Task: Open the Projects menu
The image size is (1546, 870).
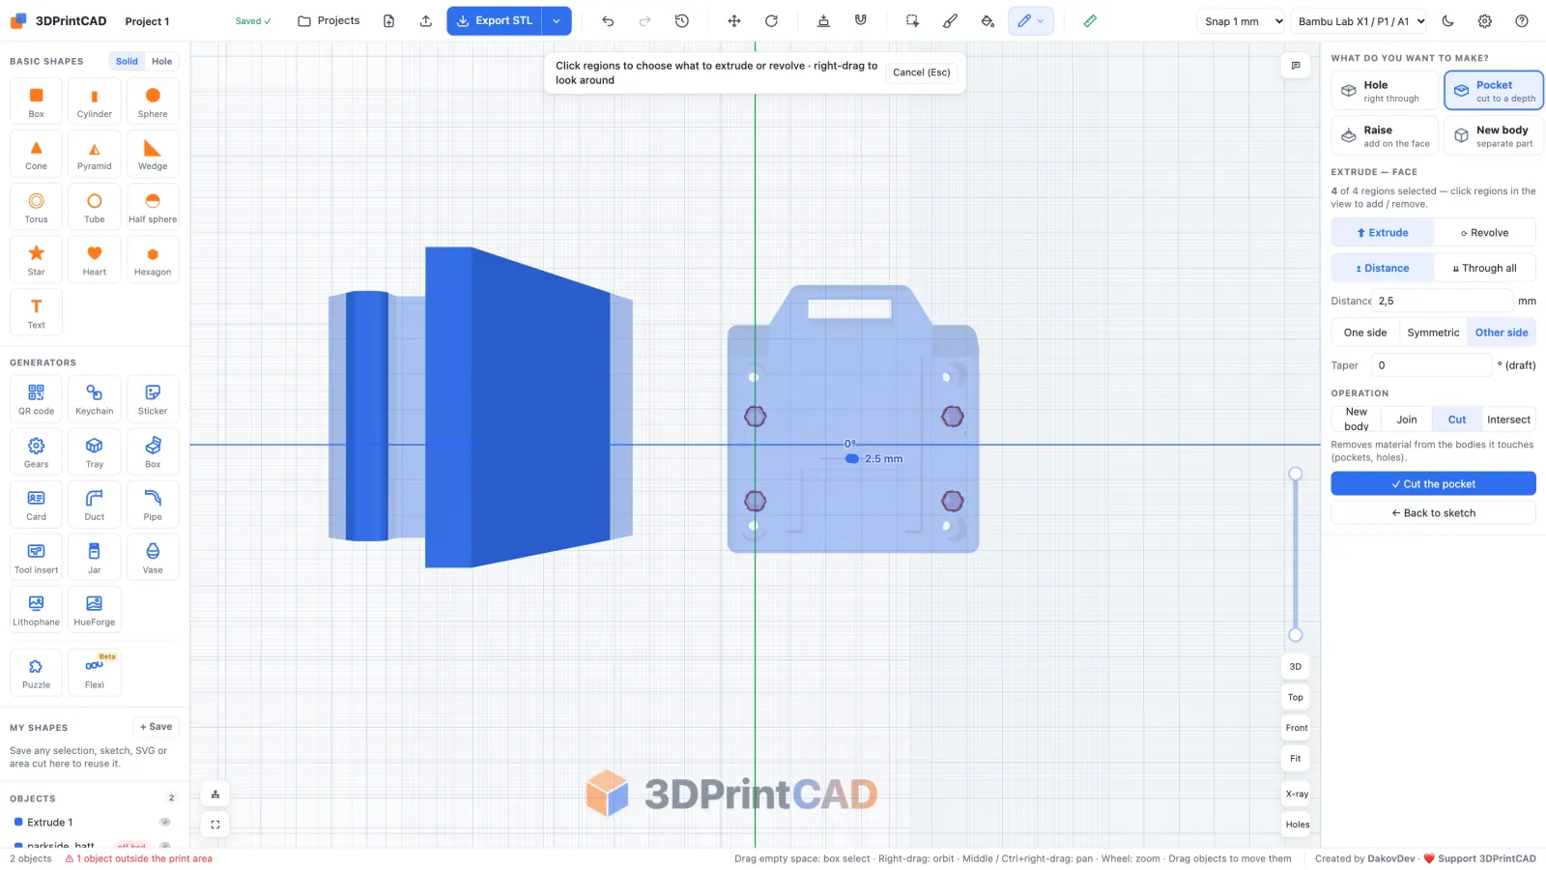Action: 329,20
